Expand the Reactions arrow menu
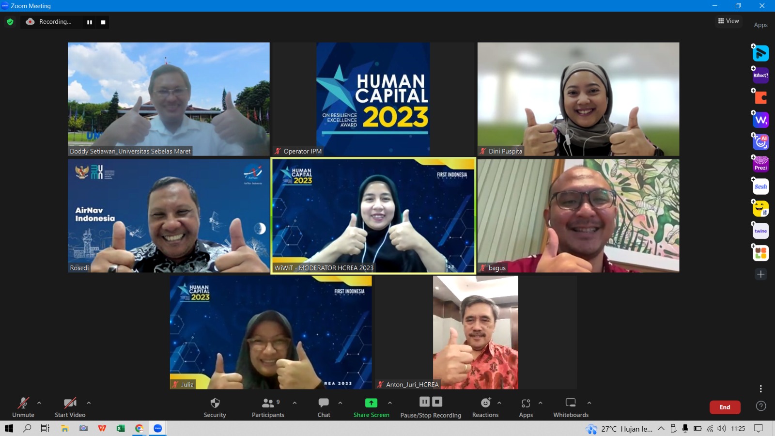Viewport: 775px width, 436px height. click(x=499, y=403)
